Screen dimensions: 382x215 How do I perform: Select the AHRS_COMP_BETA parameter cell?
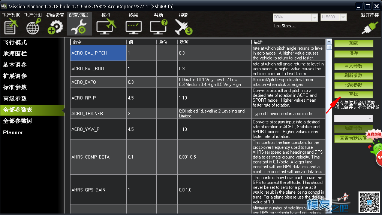[x=99, y=157]
